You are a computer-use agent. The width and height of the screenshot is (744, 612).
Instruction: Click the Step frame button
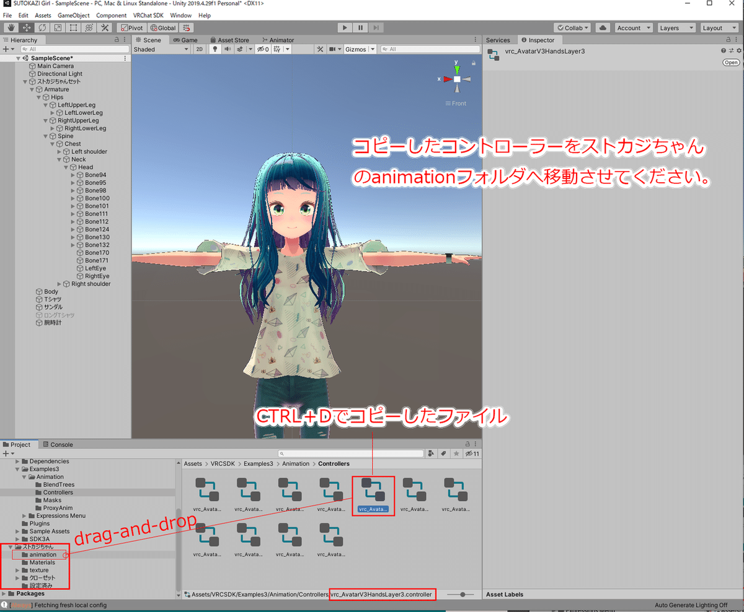(376, 28)
